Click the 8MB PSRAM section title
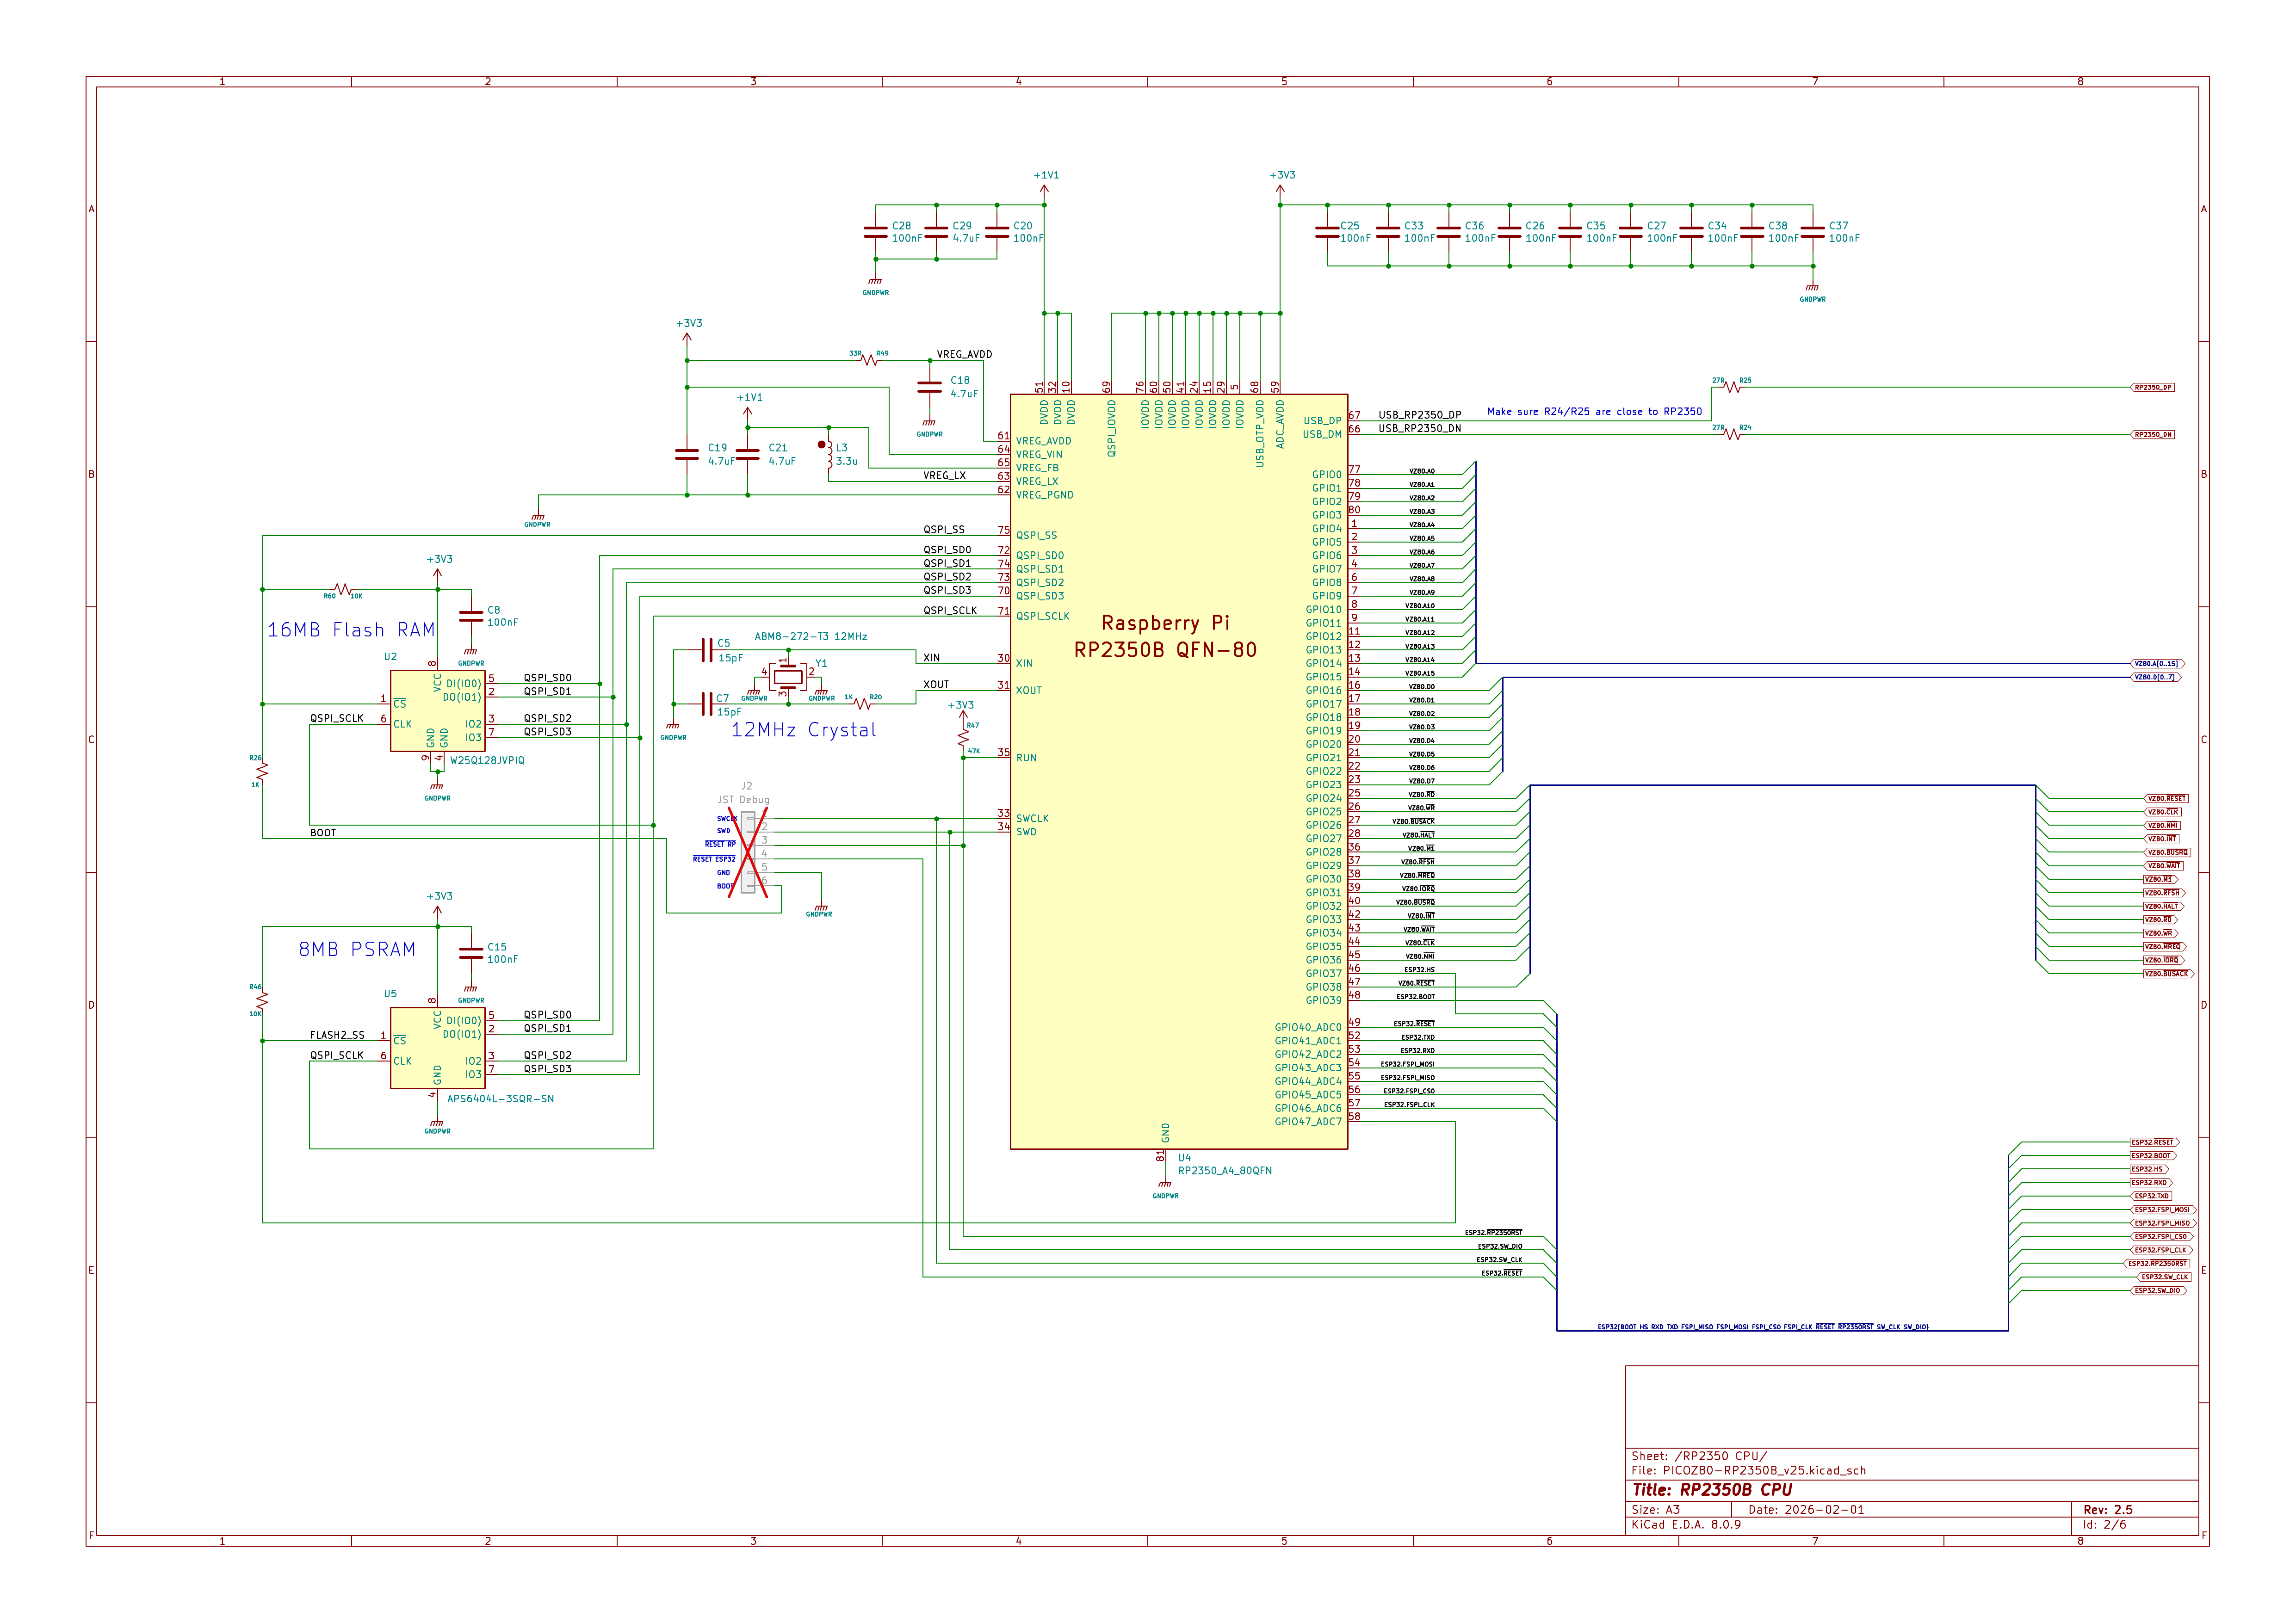The image size is (2296, 1623). tap(357, 950)
